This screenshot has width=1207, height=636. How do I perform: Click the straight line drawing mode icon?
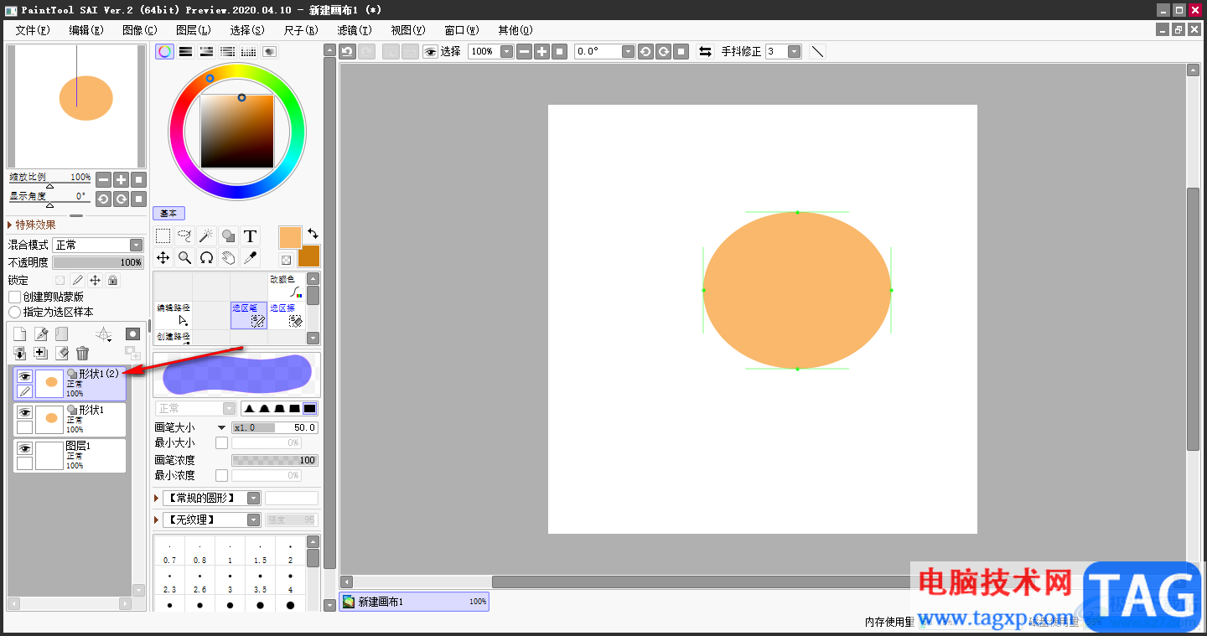(817, 52)
